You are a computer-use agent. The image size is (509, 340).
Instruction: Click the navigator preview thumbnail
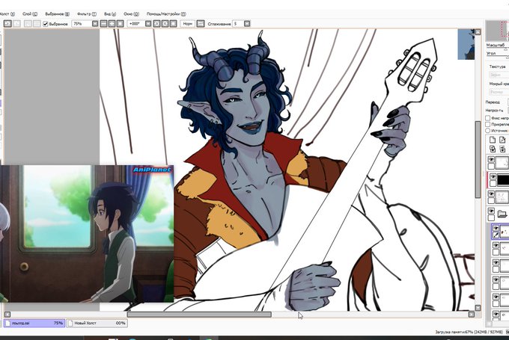[x=497, y=31]
